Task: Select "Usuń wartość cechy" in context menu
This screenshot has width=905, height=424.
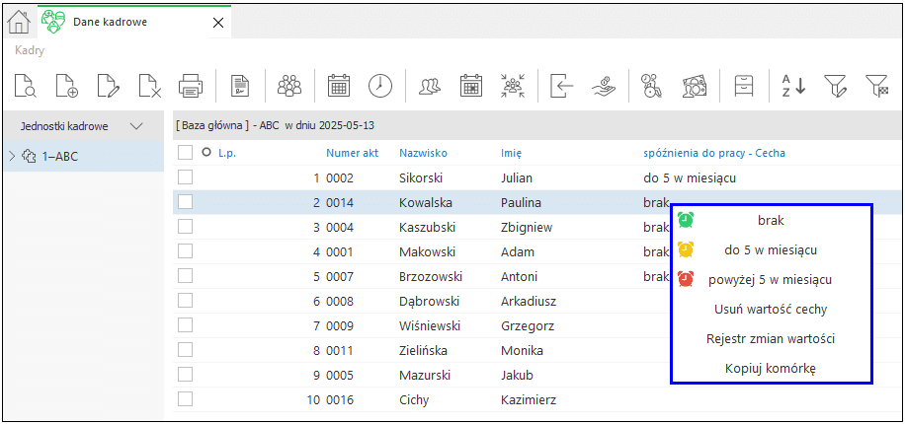Action: pos(771,310)
